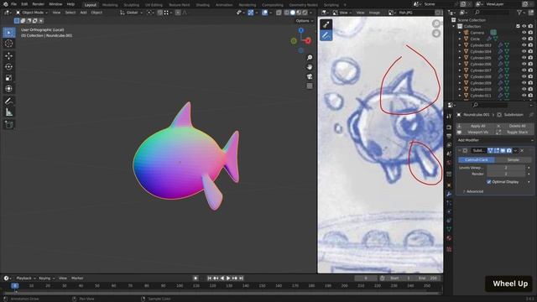Click the viewport zoom magnifier icon
This screenshot has width=537, height=302.
(x=310, y=58)
